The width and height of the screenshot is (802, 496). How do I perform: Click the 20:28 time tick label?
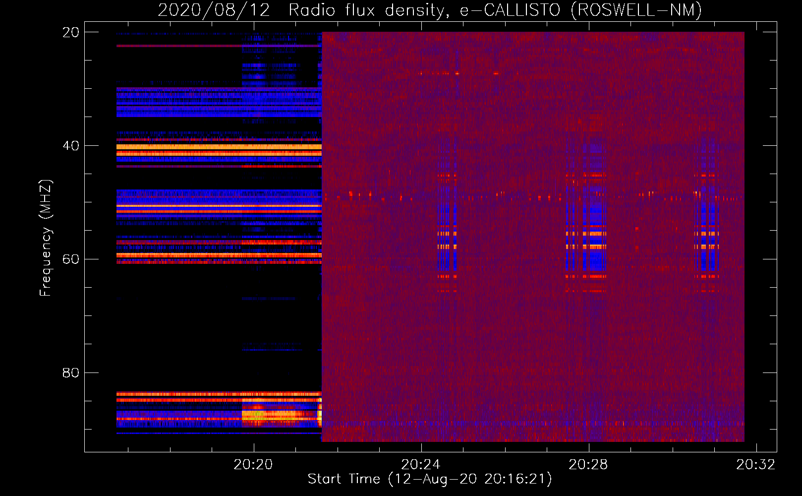tap(588, 465)
